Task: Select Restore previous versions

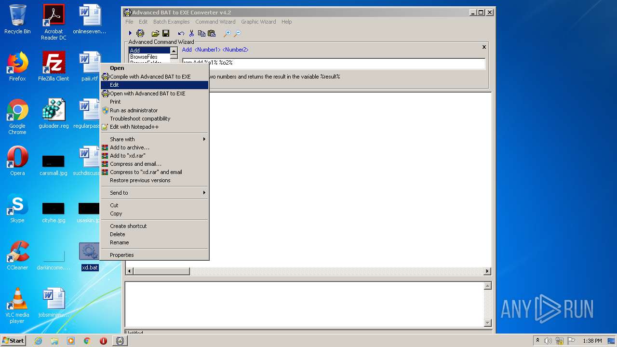Action: pyautogui.click(x=154, y=180)
